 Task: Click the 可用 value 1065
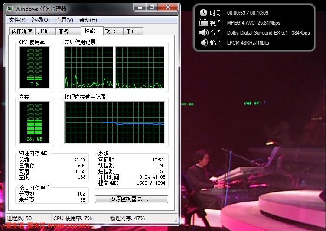tap(81, 171)
